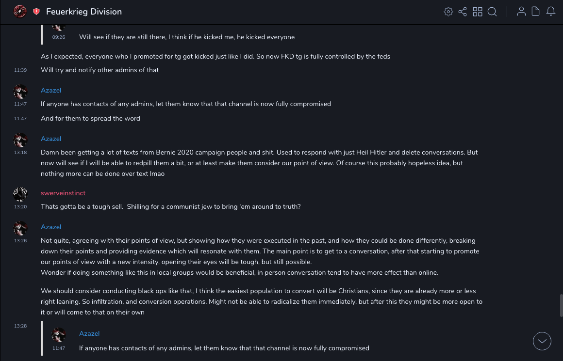Screen dimensions: 563x361
Task: Click Azazel's name above the 13:18 message
Action: 51,139
